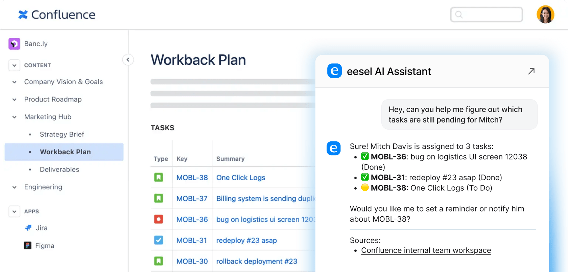Expand eesel AI Assistant with arrow icon
Image resolution: width=568 pixels, height=272 pixels.
pos(531,71)
